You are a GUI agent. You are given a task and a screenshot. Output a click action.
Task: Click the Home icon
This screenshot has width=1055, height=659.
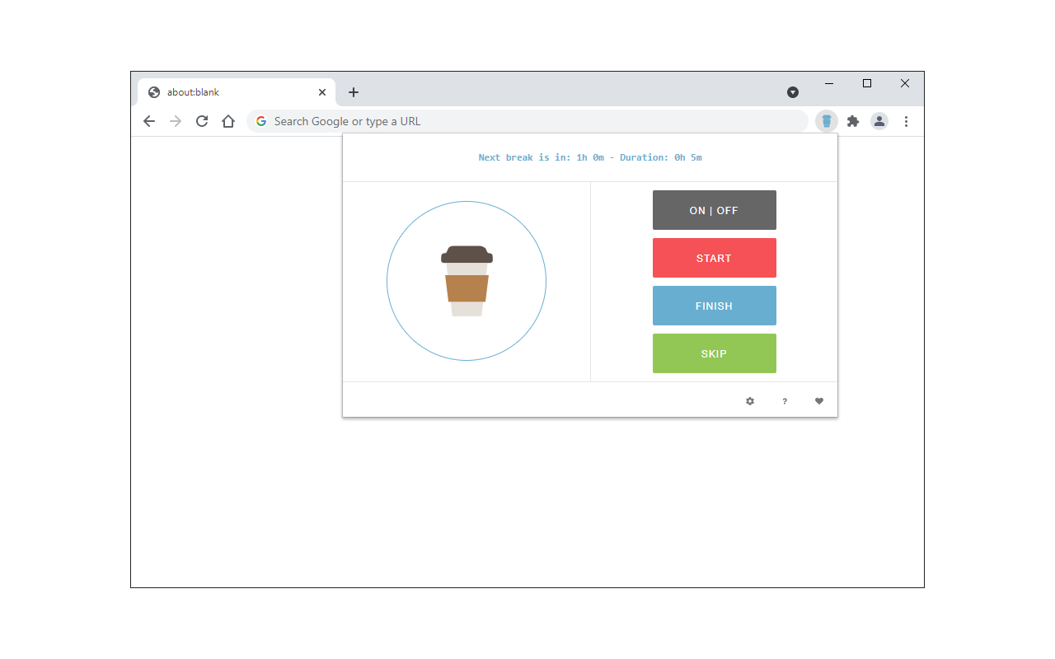228,121
